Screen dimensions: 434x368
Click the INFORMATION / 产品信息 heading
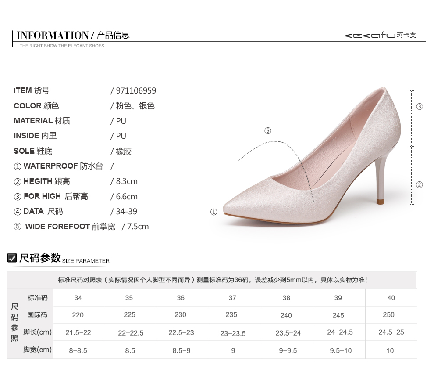73,35
